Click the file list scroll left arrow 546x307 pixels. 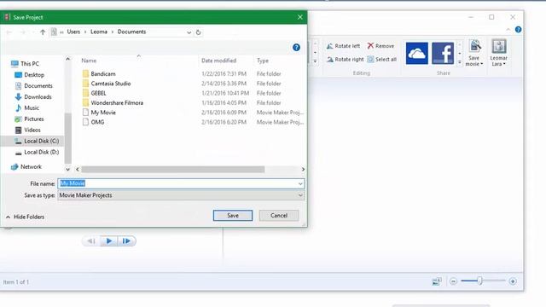tap(78, 169)
